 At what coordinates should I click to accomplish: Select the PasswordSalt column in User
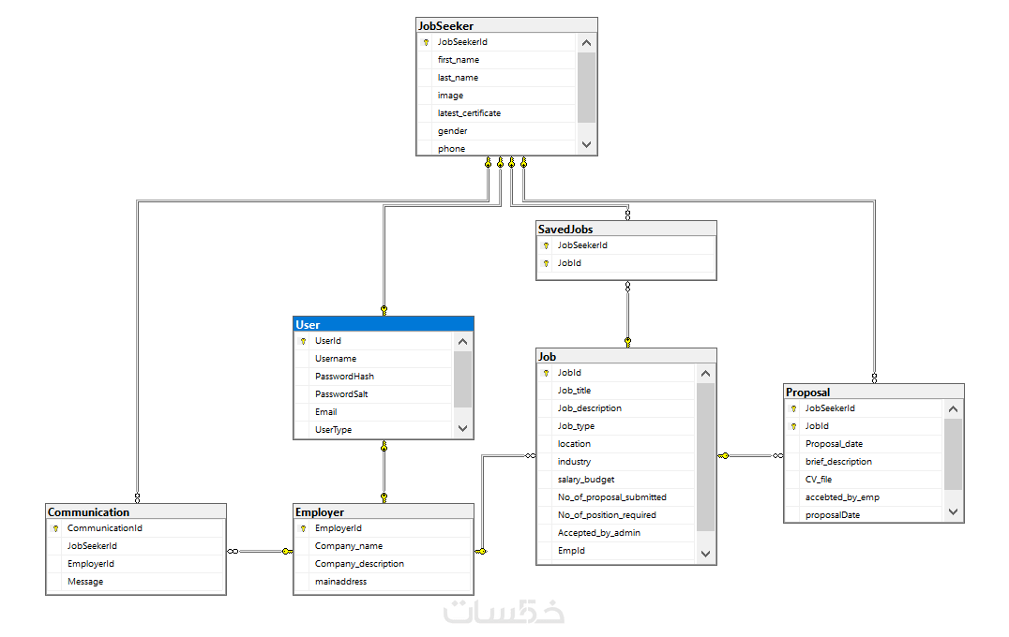[x=374, y=394]
